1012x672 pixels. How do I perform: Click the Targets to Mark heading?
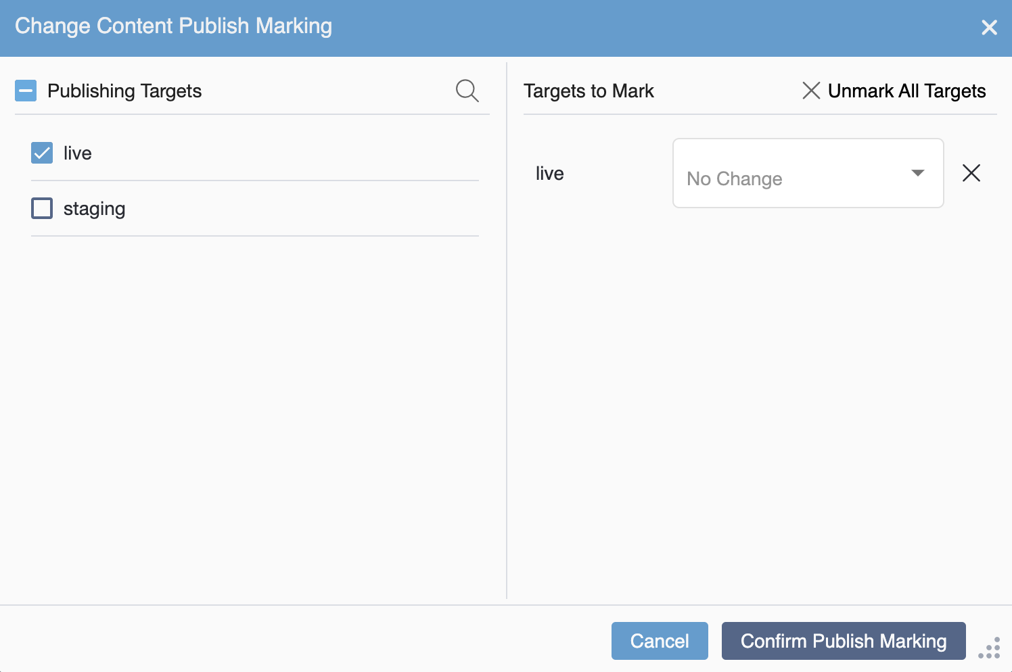(589, 91)
